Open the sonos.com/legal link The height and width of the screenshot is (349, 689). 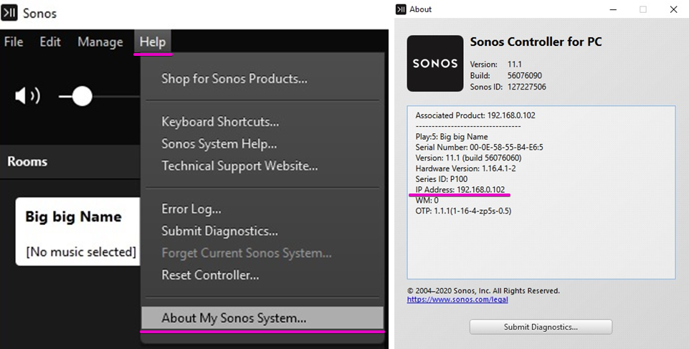tap(457, 300)
